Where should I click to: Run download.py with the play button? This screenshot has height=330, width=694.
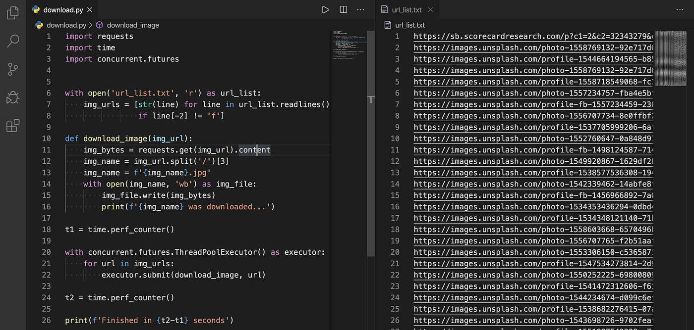pyautogui.click(x=326, y=9)
